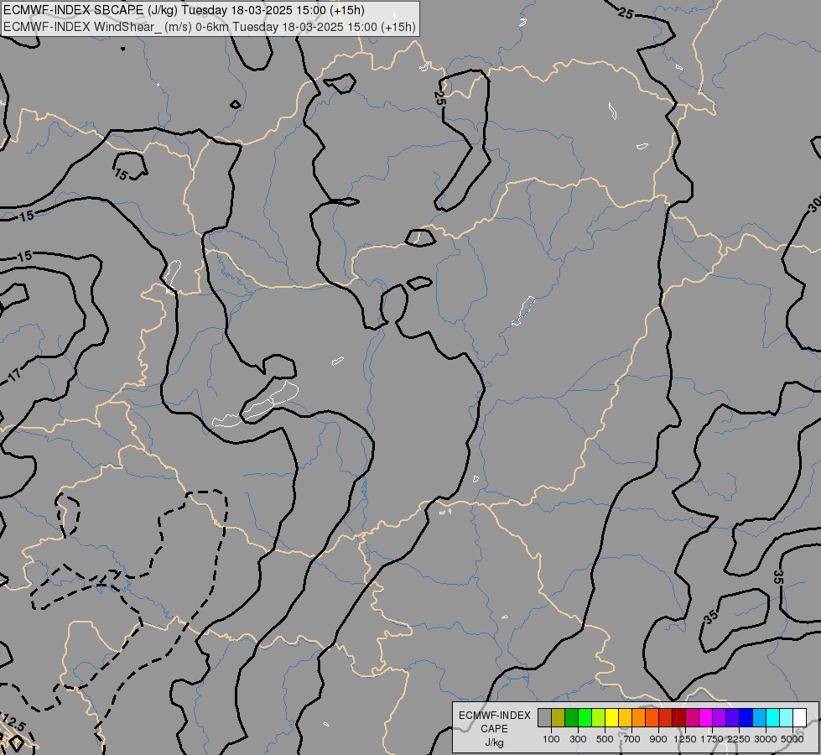Click the ECMWF-INDEX label in the legend

pos(494,716)
